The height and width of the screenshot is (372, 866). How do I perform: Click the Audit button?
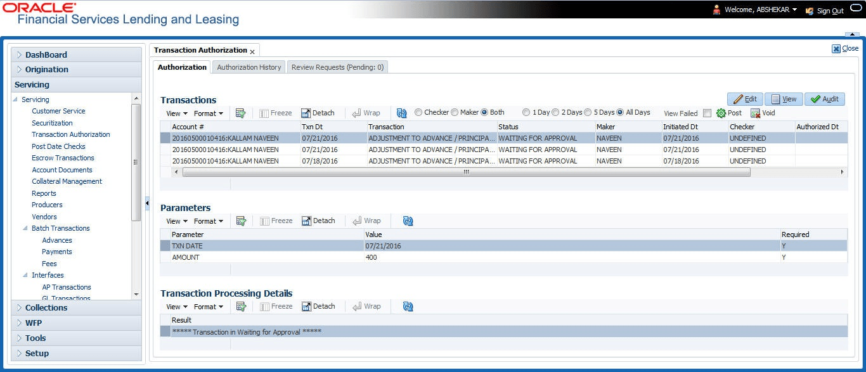pos(825,99)
